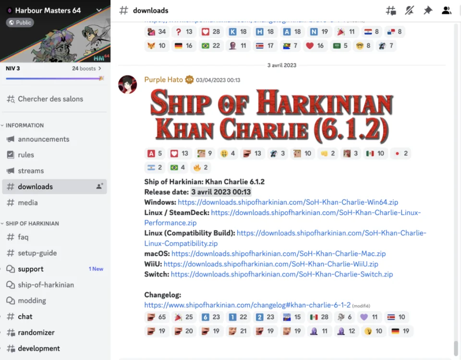Toggle the number 6 reaction with 23
461x360 pixels.
pos(211,317)
